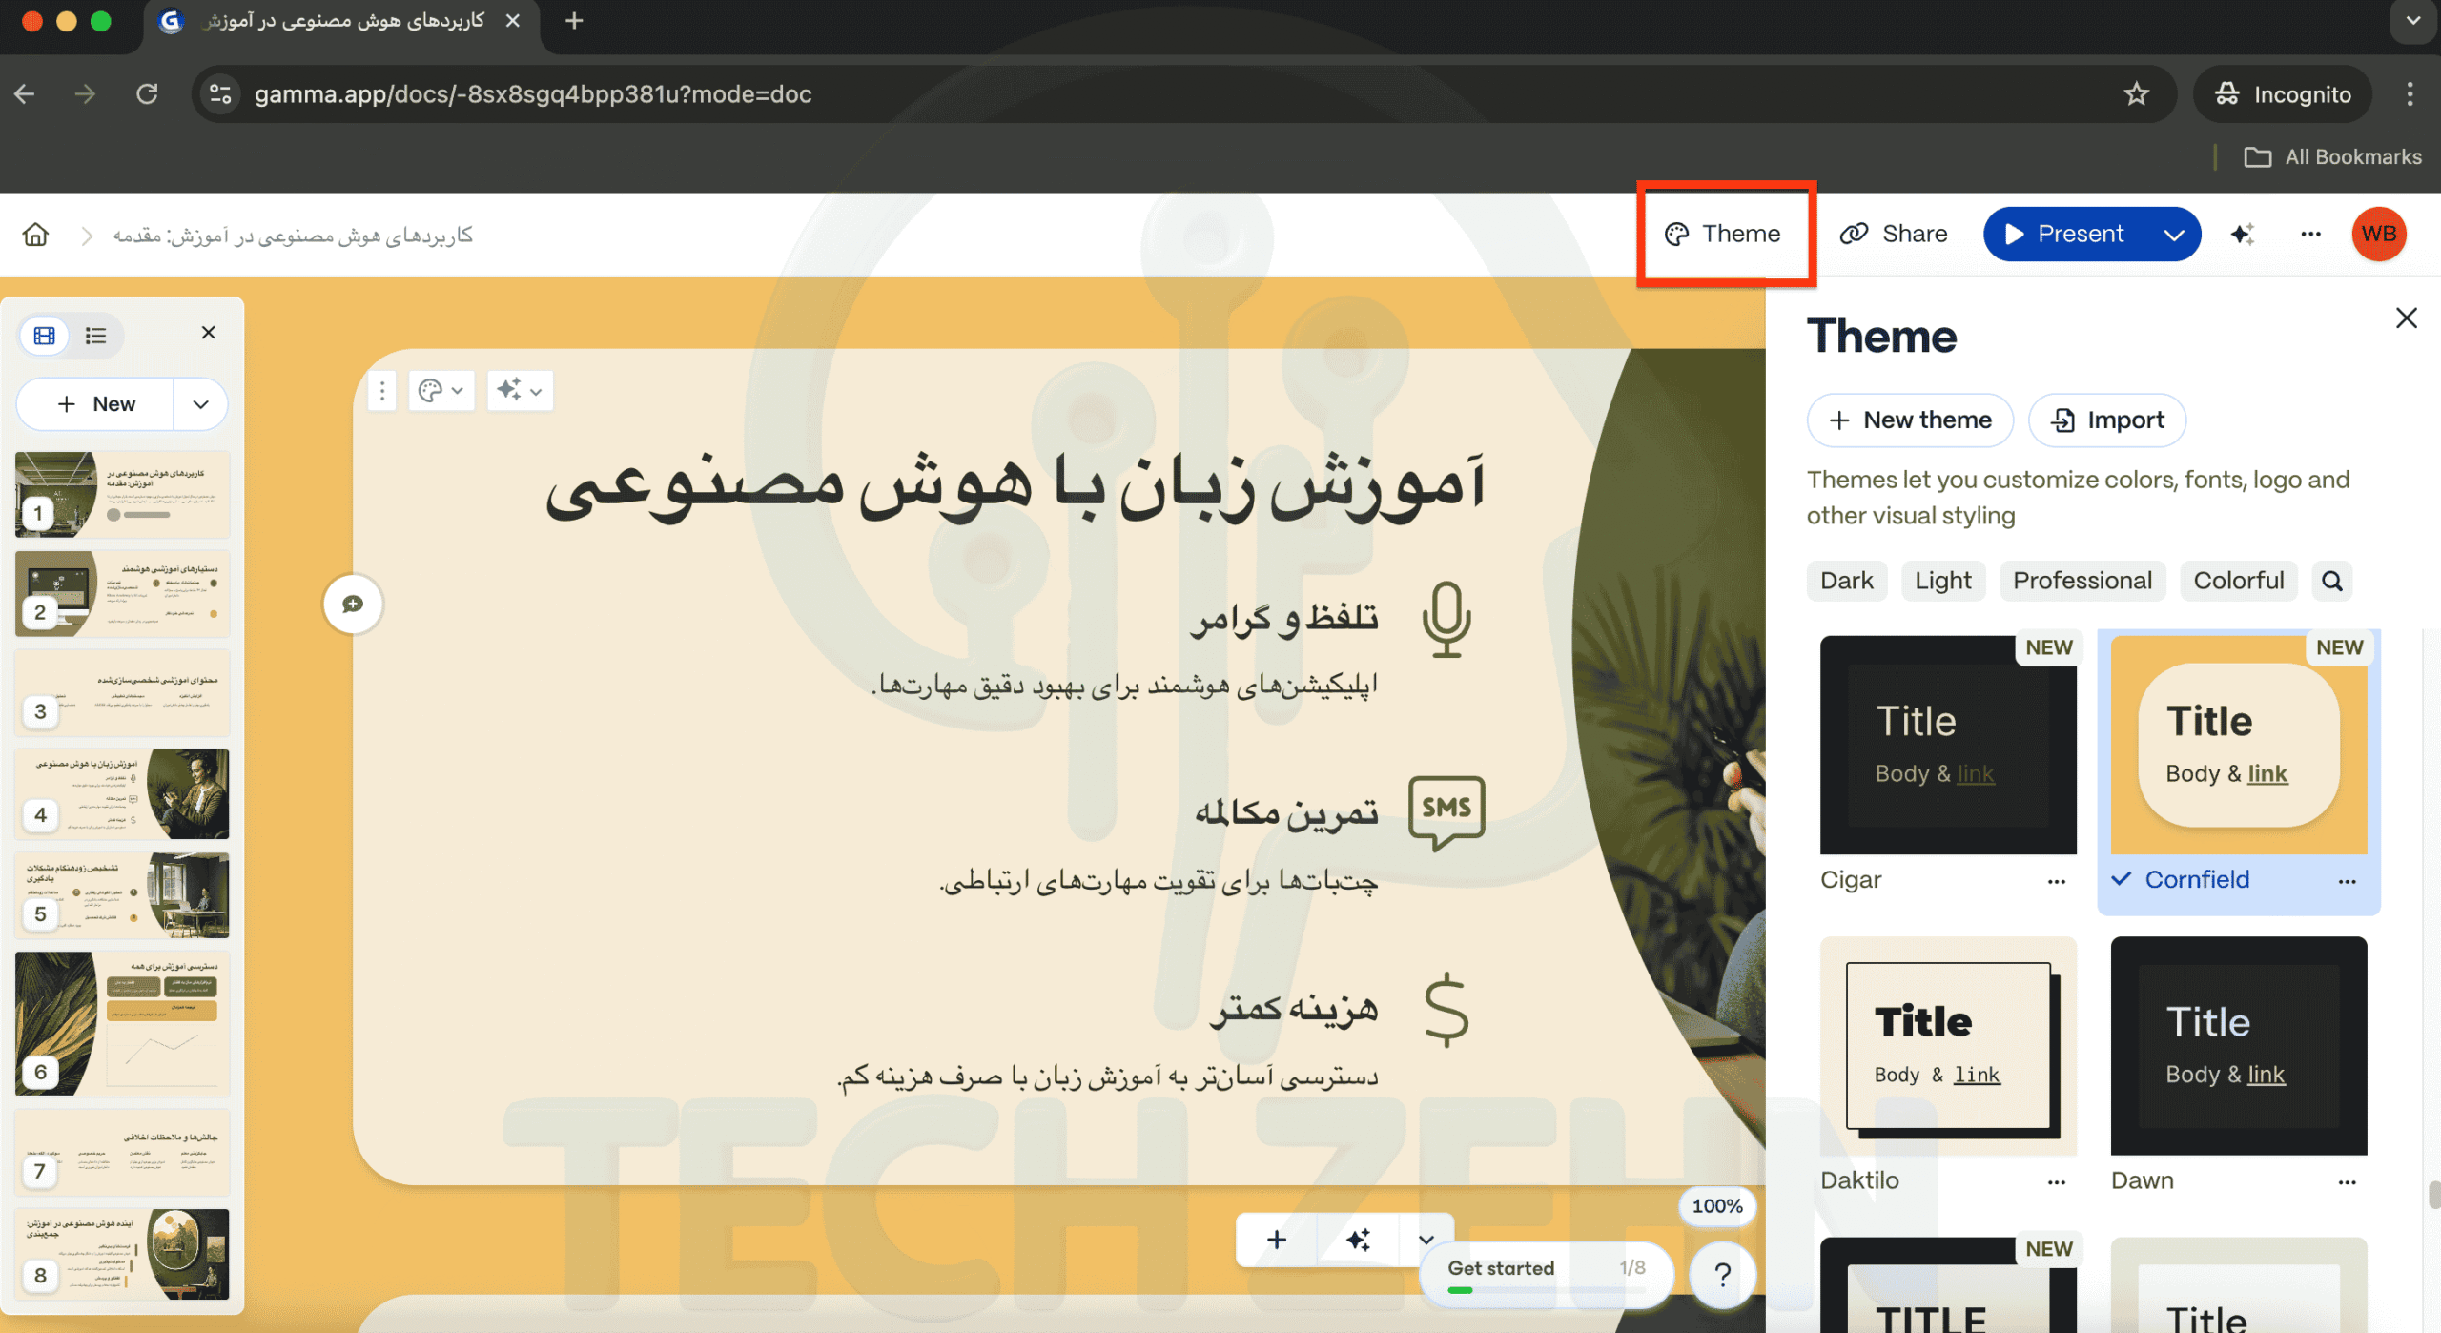Open the card AI edit sparkle dropdown
This screenshot has height=1333, width=2441.
(x=520, y=391)
